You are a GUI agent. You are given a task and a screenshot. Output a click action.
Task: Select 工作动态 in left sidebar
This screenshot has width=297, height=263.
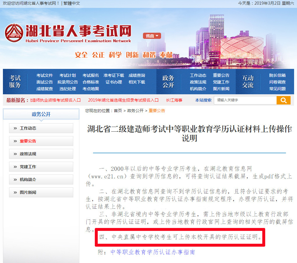(x=41, y=128)
